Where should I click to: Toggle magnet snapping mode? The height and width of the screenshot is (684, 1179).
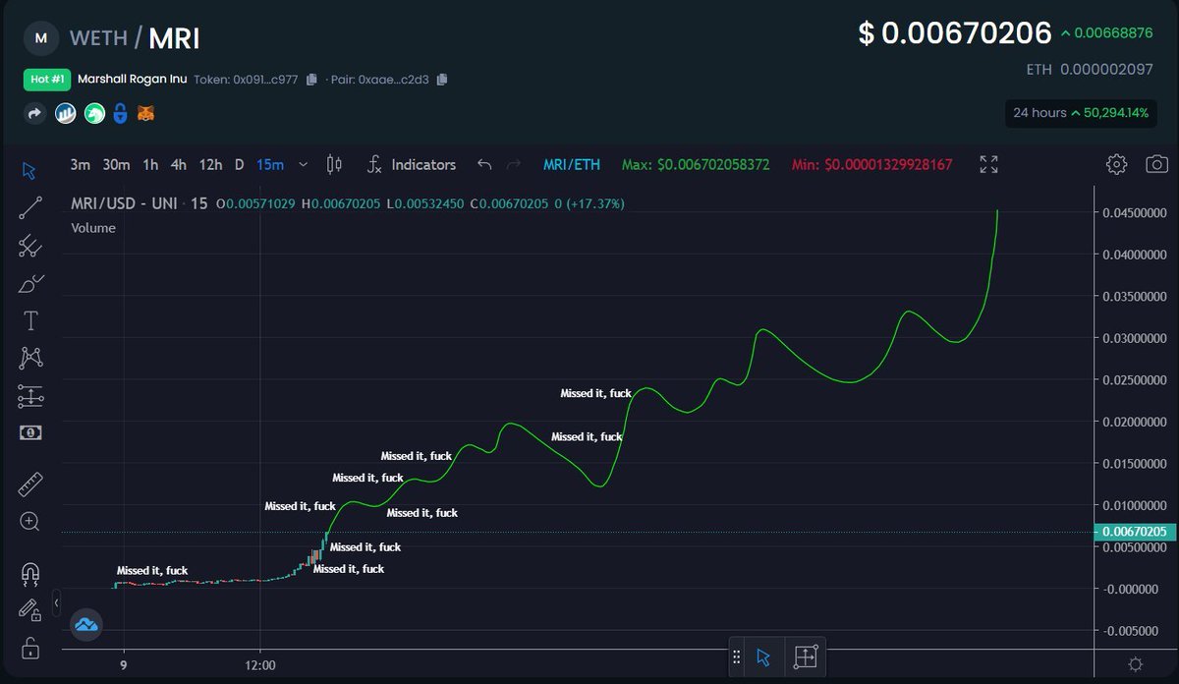(29, 572)
